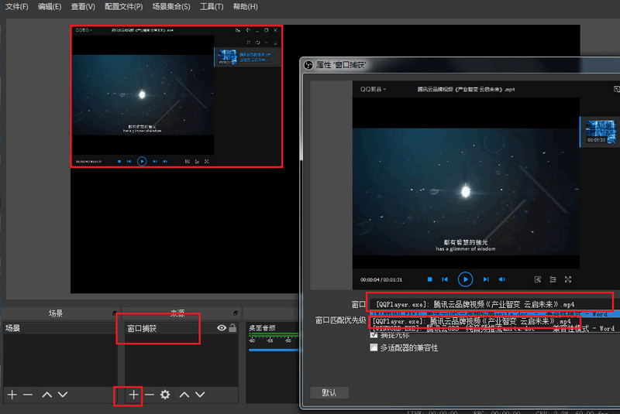
Task: Choose the QQPlayer.exe entry in the dropdown list
Action: click(x=471, y=320)
